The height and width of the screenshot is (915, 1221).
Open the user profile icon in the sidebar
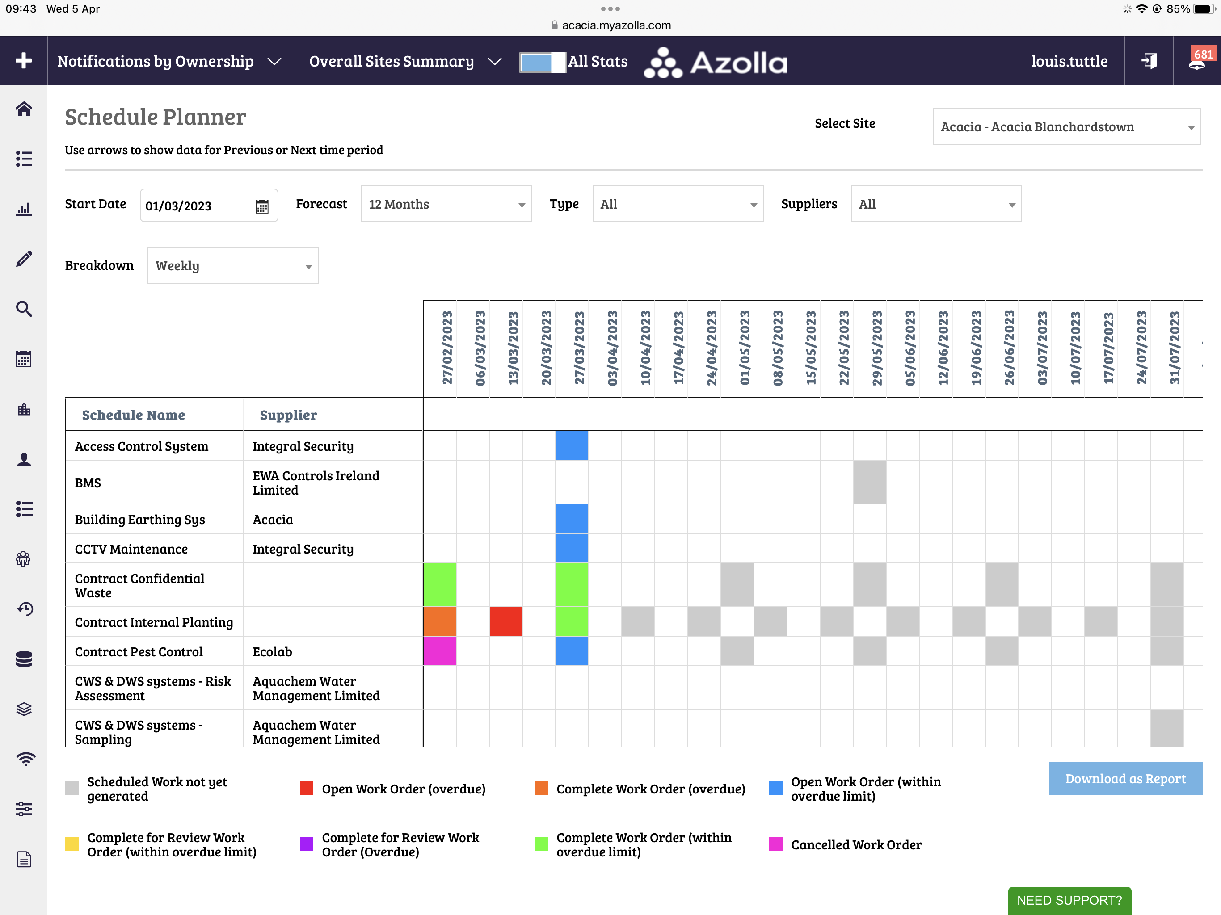click(x=24, y=459)
